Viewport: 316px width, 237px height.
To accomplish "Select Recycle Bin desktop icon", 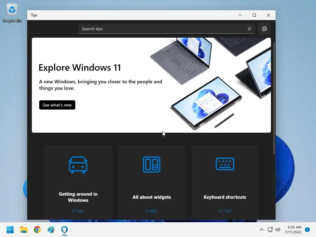I will pos(12,13).
